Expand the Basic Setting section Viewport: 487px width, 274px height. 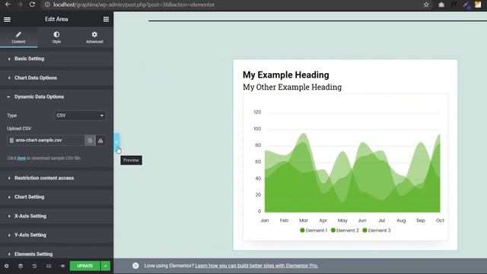pos(56,59)
